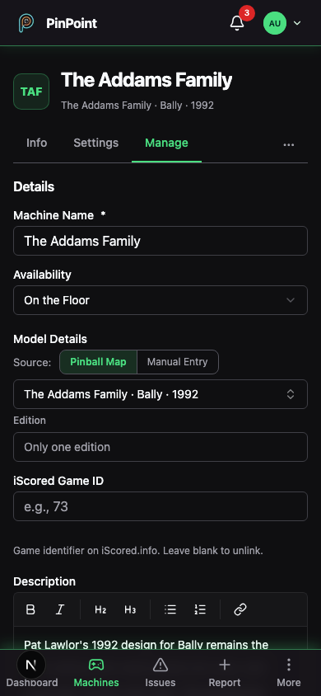Switch to the Settings tab
This screenshot has width=321, height=696.
tap(96, 143)
